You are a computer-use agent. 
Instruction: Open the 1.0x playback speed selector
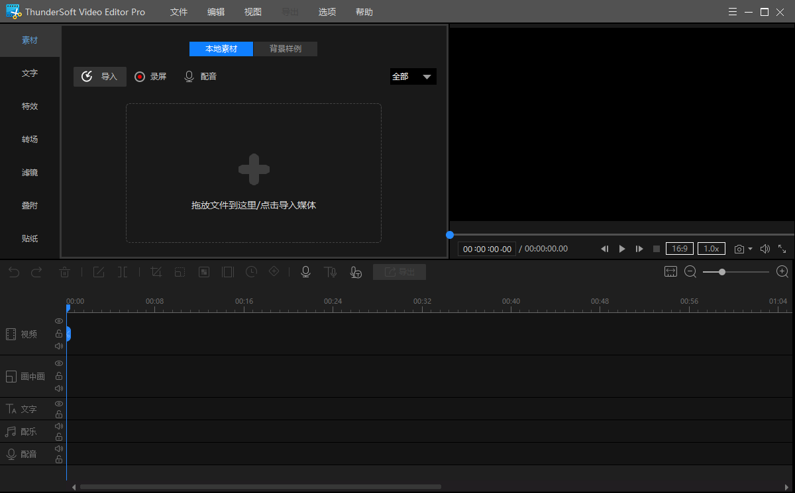(x=712, y=249)
